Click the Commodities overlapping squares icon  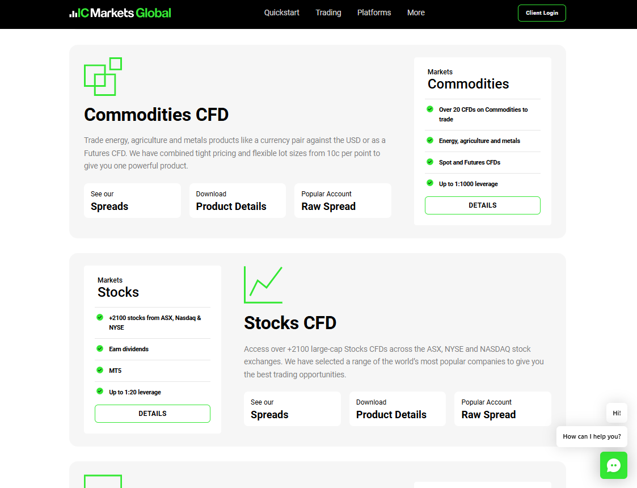tap(103, 77)
